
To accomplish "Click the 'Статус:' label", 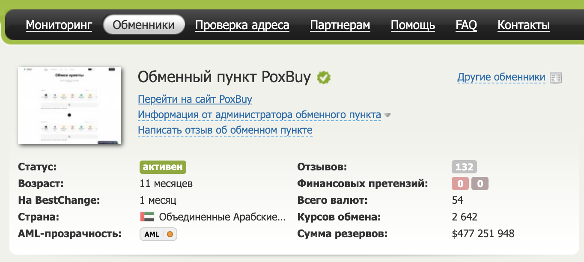I will pos(37,167).
